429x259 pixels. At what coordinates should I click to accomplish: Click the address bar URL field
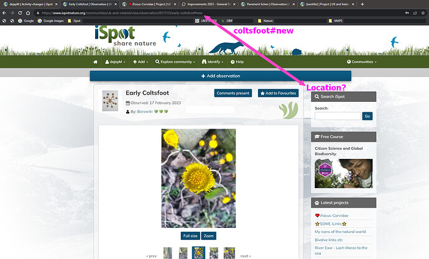(x=219, y=13)
